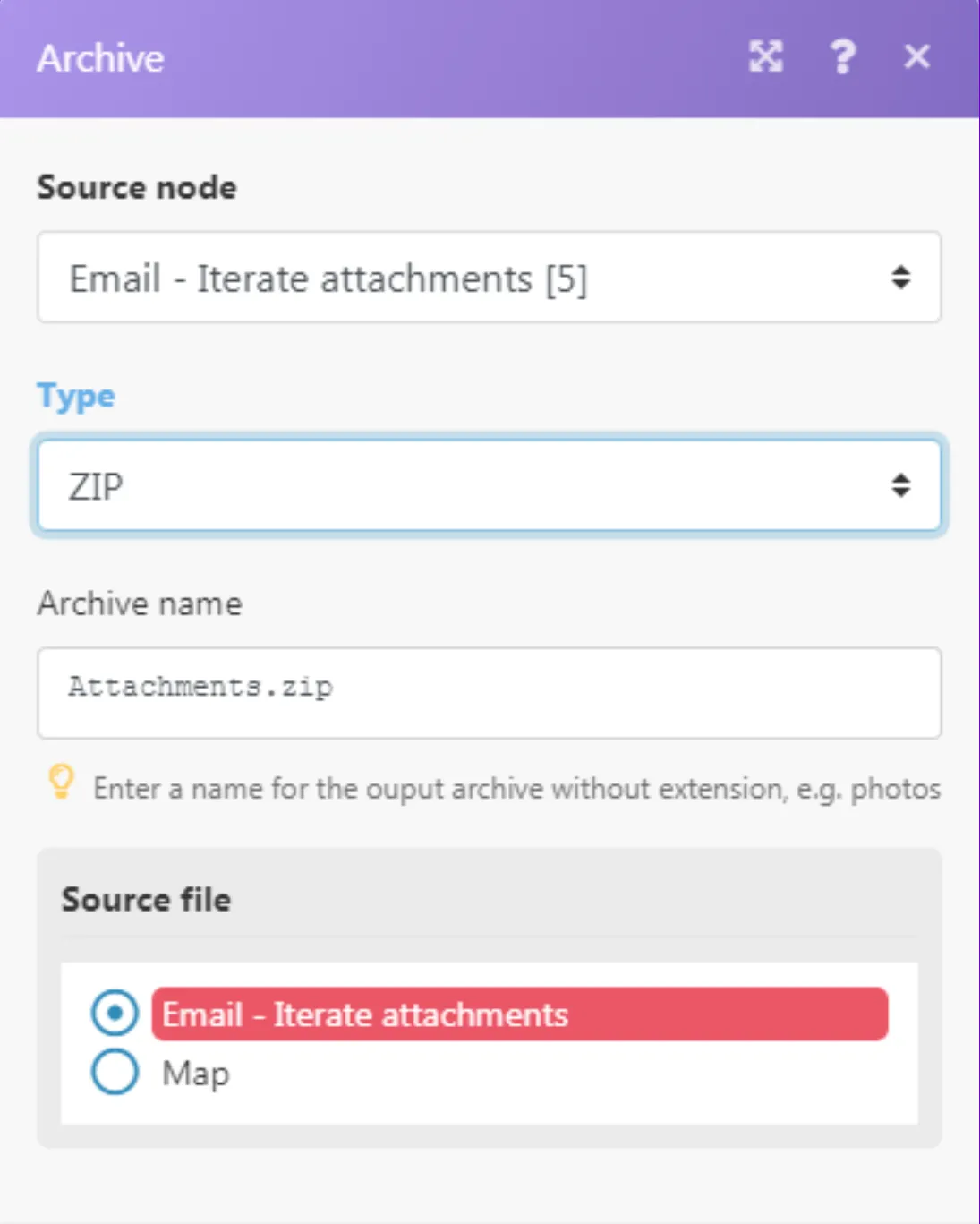The image size is (980, 1224).
Task: Select the Email - Iterate attachments radio button
Action: pos(115,1014)
